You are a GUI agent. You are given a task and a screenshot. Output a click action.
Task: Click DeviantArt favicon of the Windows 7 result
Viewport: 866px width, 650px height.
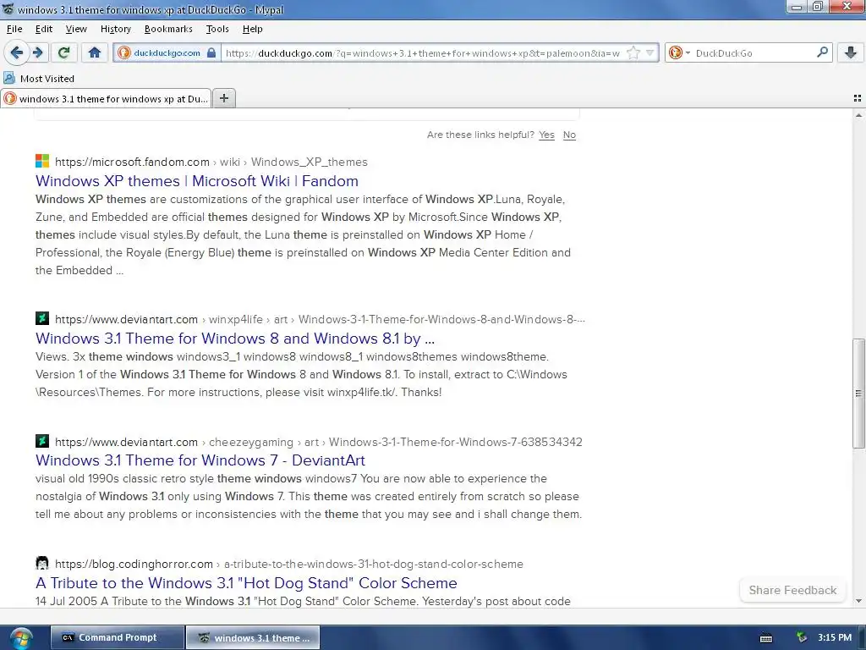pos(42,441)
